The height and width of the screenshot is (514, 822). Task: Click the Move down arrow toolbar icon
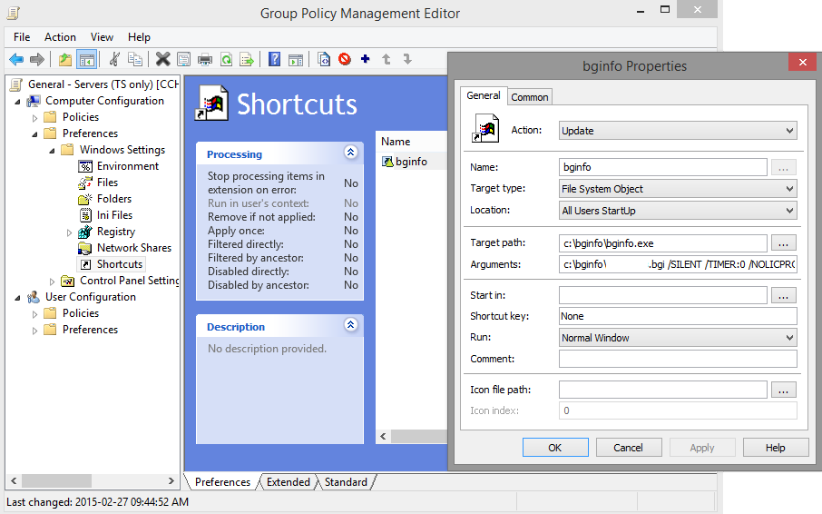(x=407, y=59)
